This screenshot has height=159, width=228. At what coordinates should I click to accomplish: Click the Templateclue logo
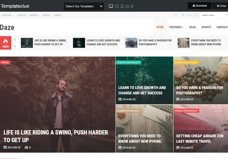[15, 6]
